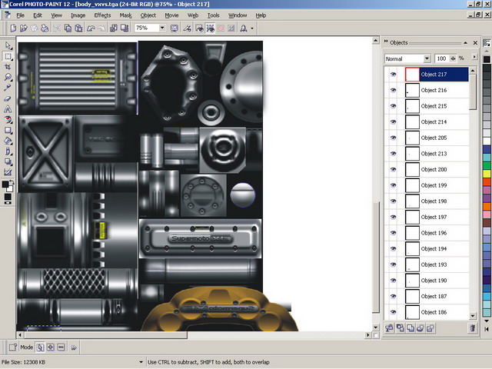The height and width of the screenshot is (369, 492).
Task: Activate the Zoom magnifier tool
Action: click(8, 78)
